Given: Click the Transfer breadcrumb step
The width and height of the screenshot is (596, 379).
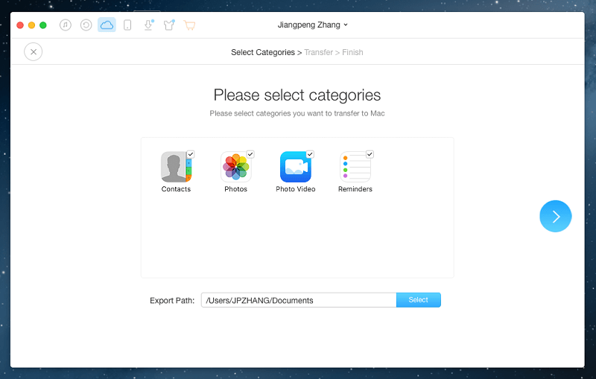Looking at the screenshot, I should tap(319, 52).
